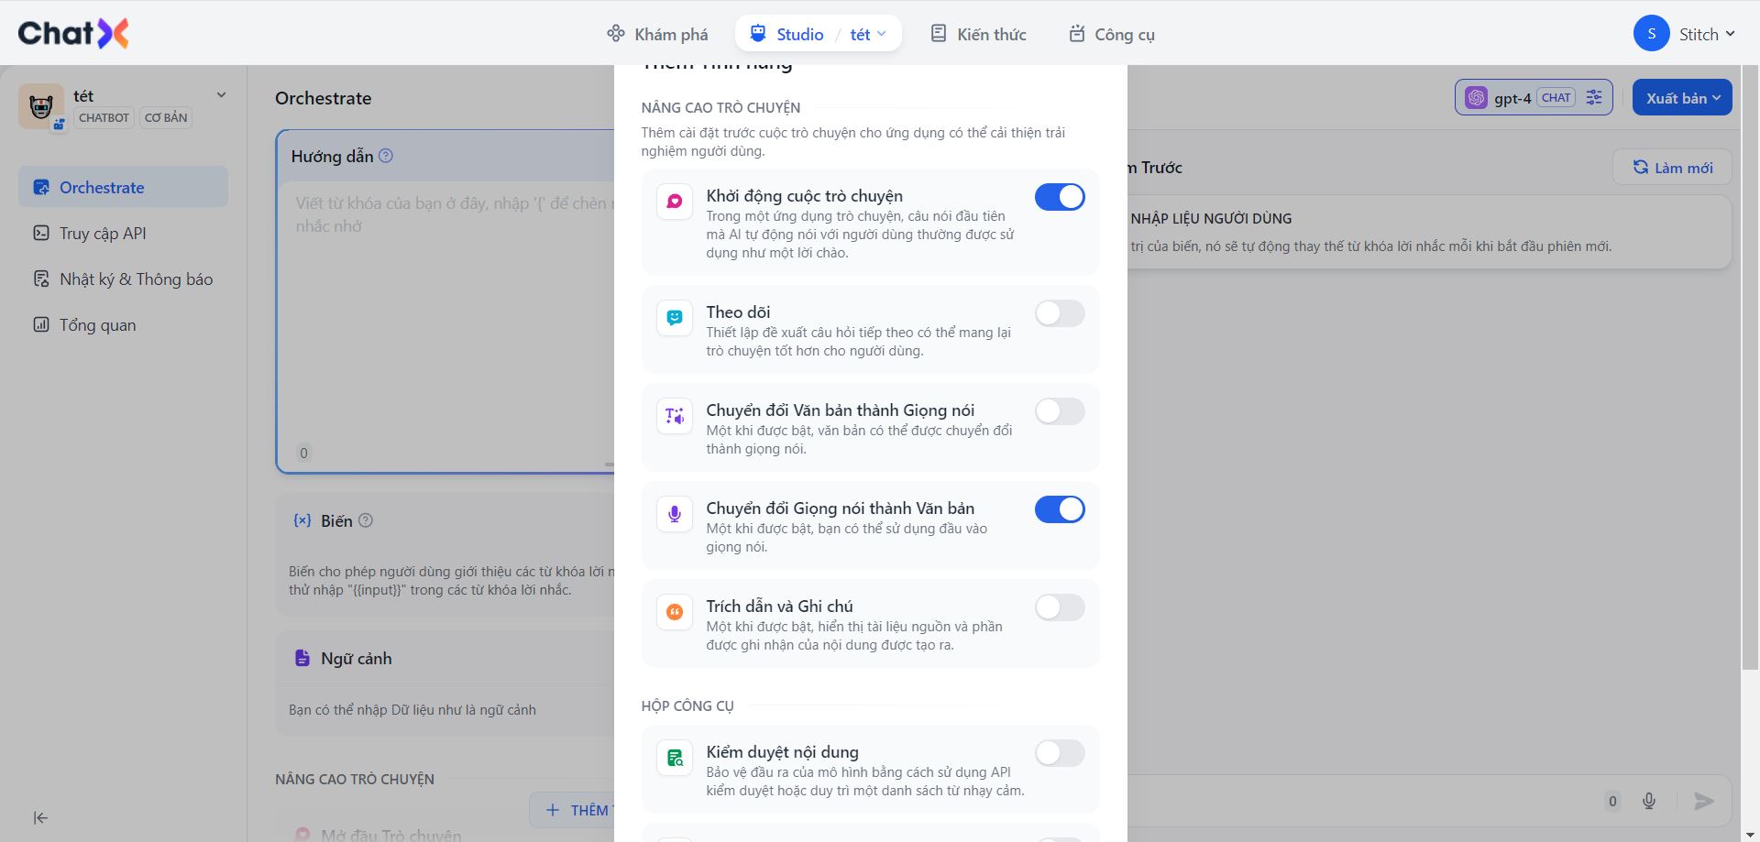
Task: Click the Tổng quan chart icon
Action: pos(41,324)
